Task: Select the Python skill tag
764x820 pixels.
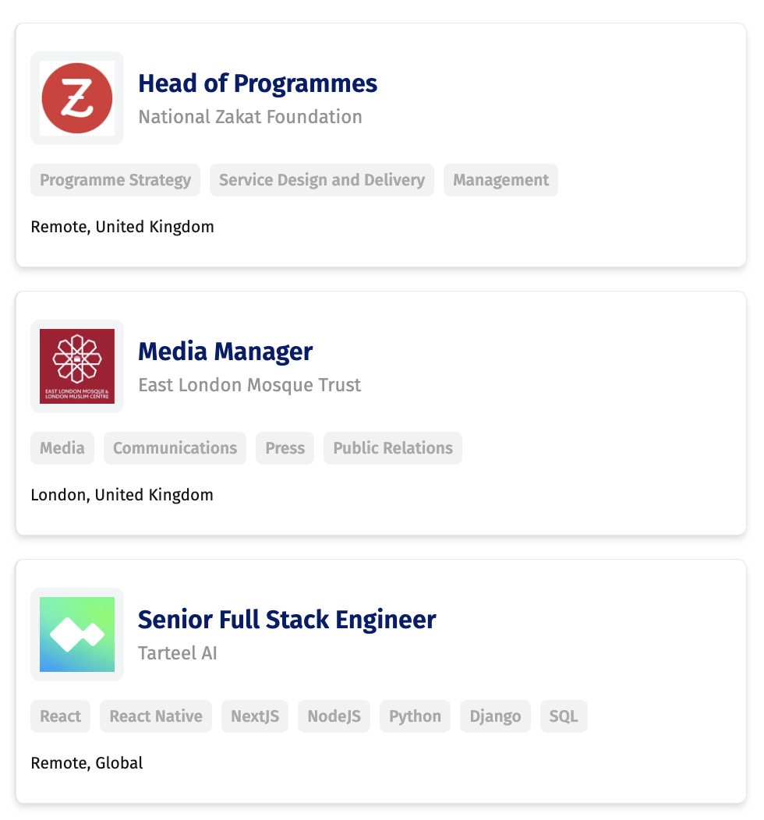Action: click(x=415, y=716)
